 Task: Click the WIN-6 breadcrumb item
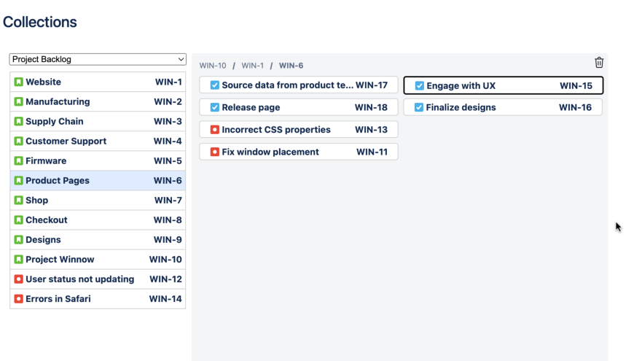tap(291, 66)
